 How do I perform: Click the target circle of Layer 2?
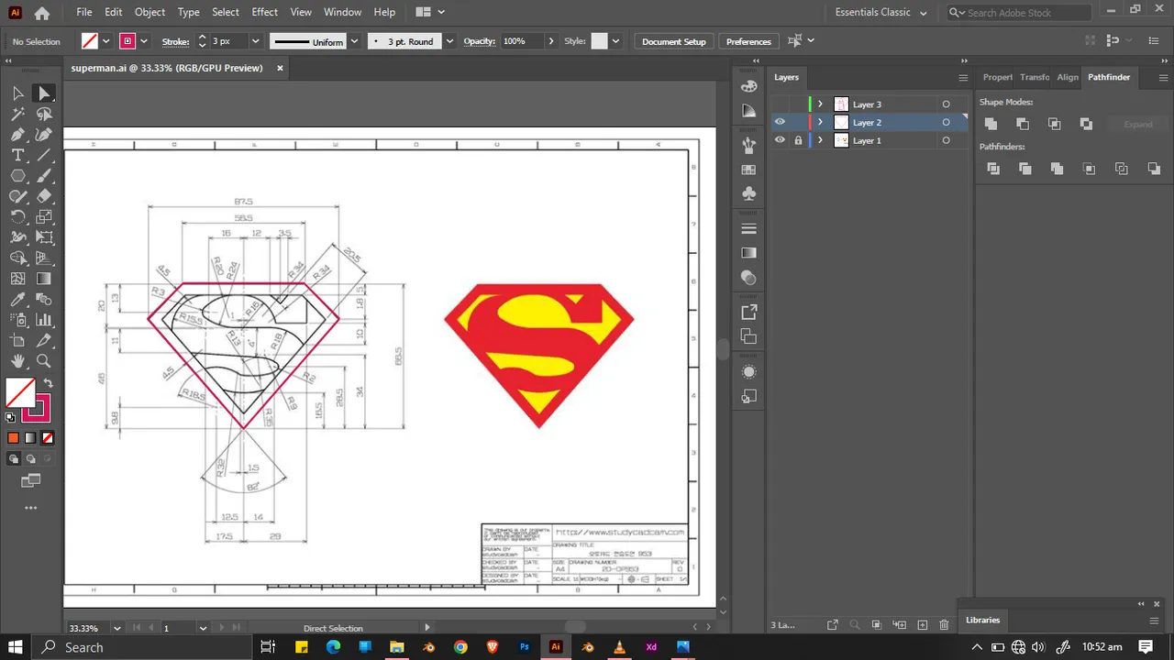pyautogui.click(x=946, y=122)
